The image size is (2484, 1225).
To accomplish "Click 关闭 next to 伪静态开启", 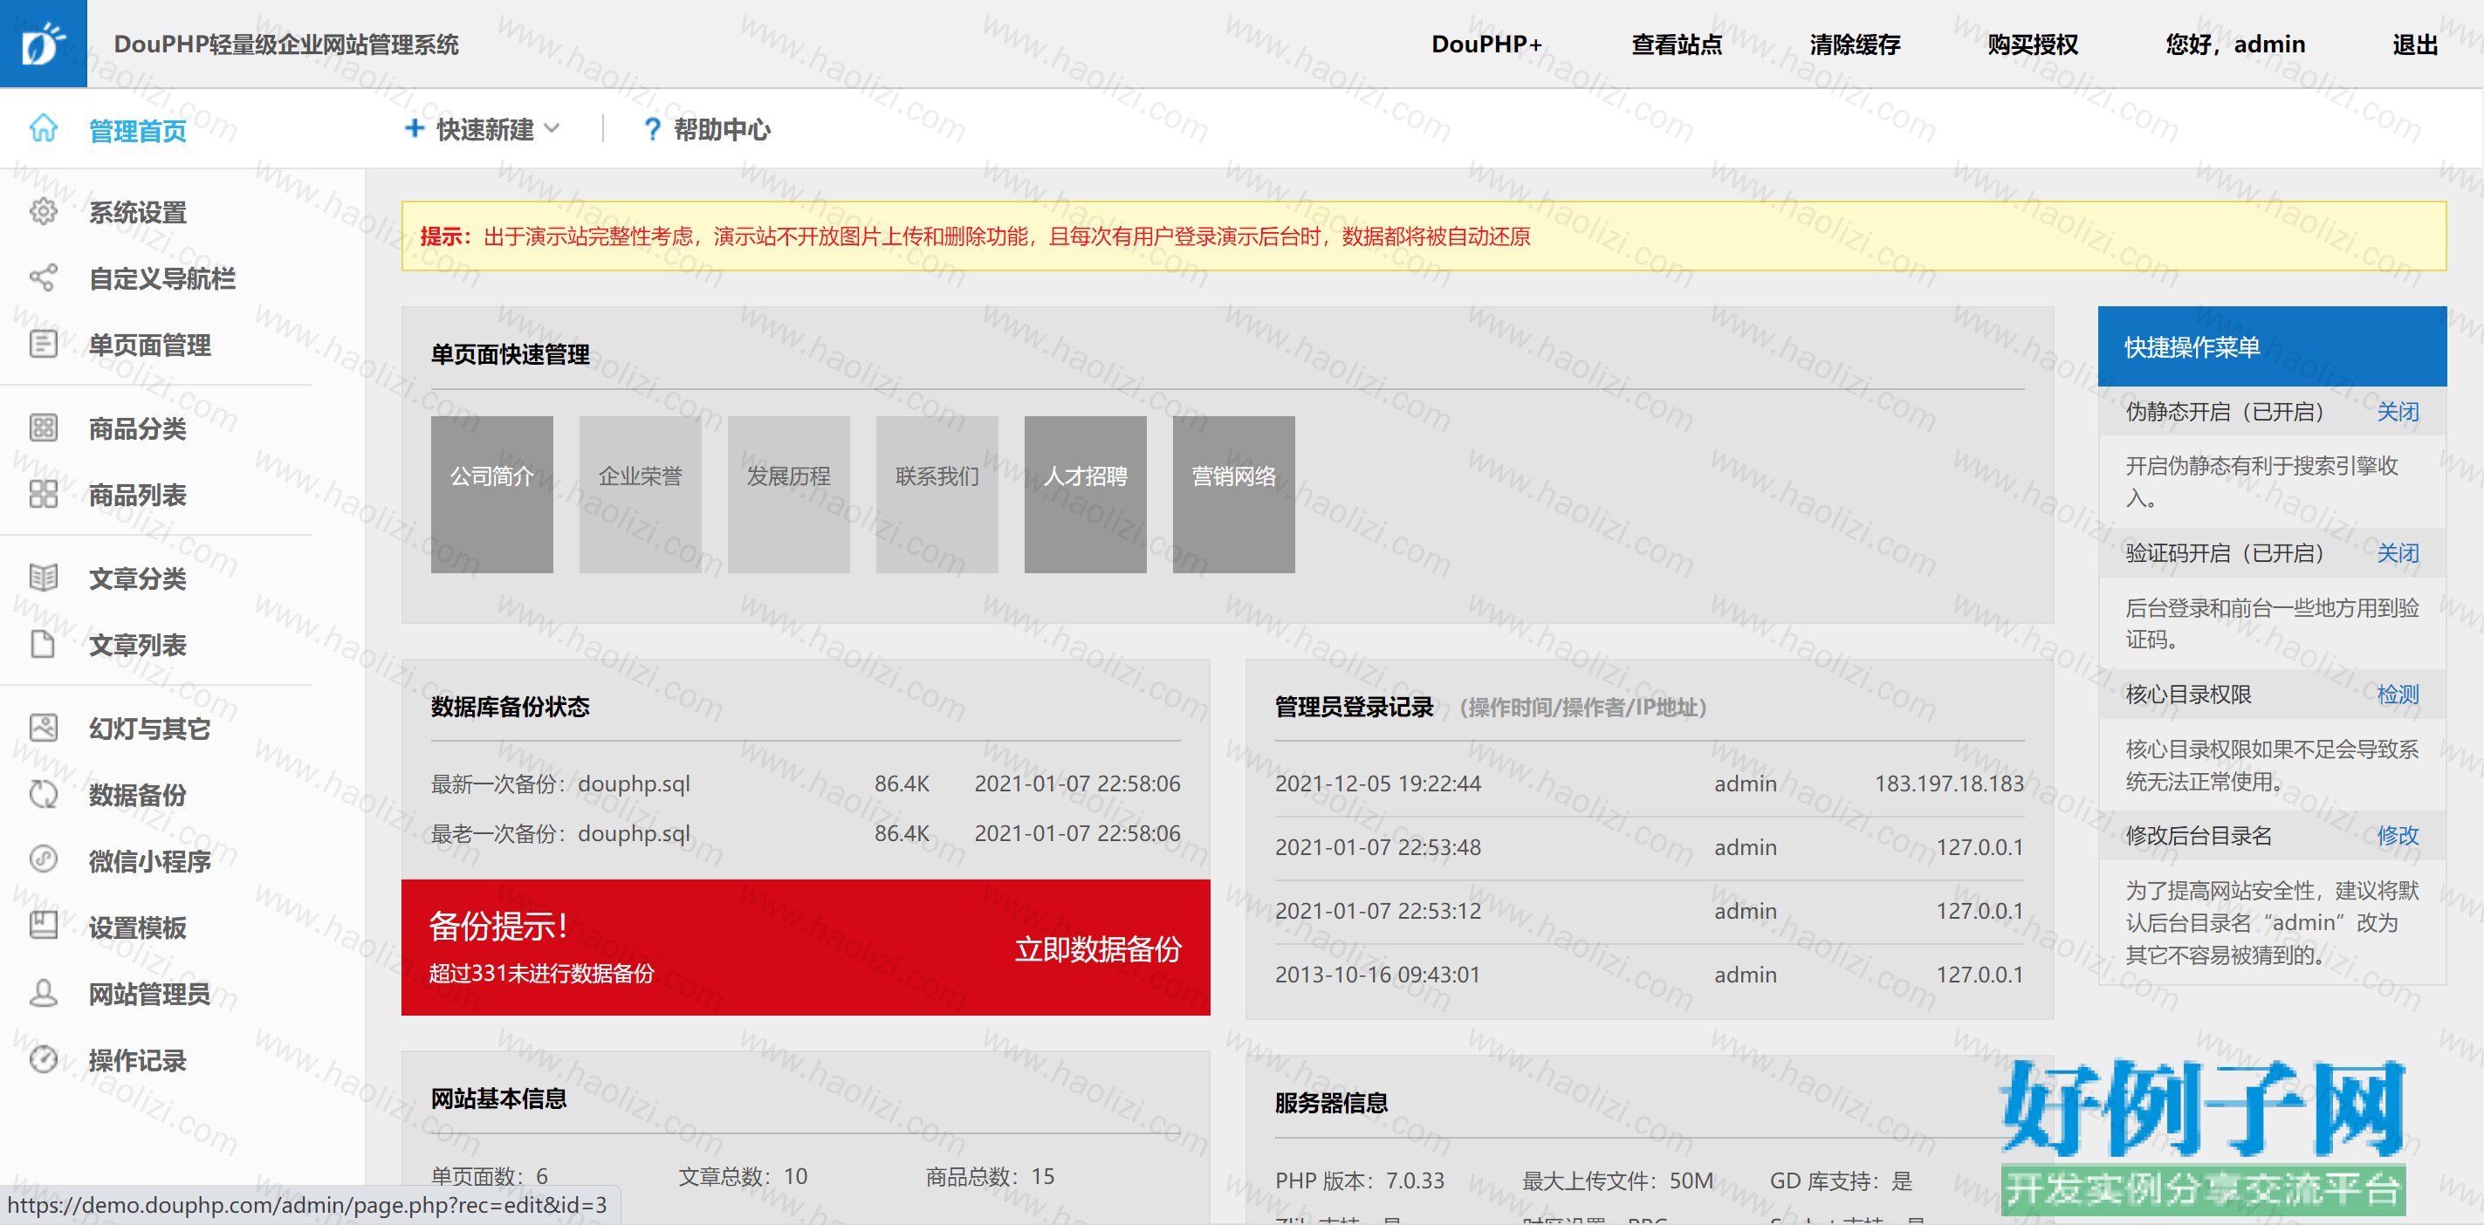I will coord(2398,412).
